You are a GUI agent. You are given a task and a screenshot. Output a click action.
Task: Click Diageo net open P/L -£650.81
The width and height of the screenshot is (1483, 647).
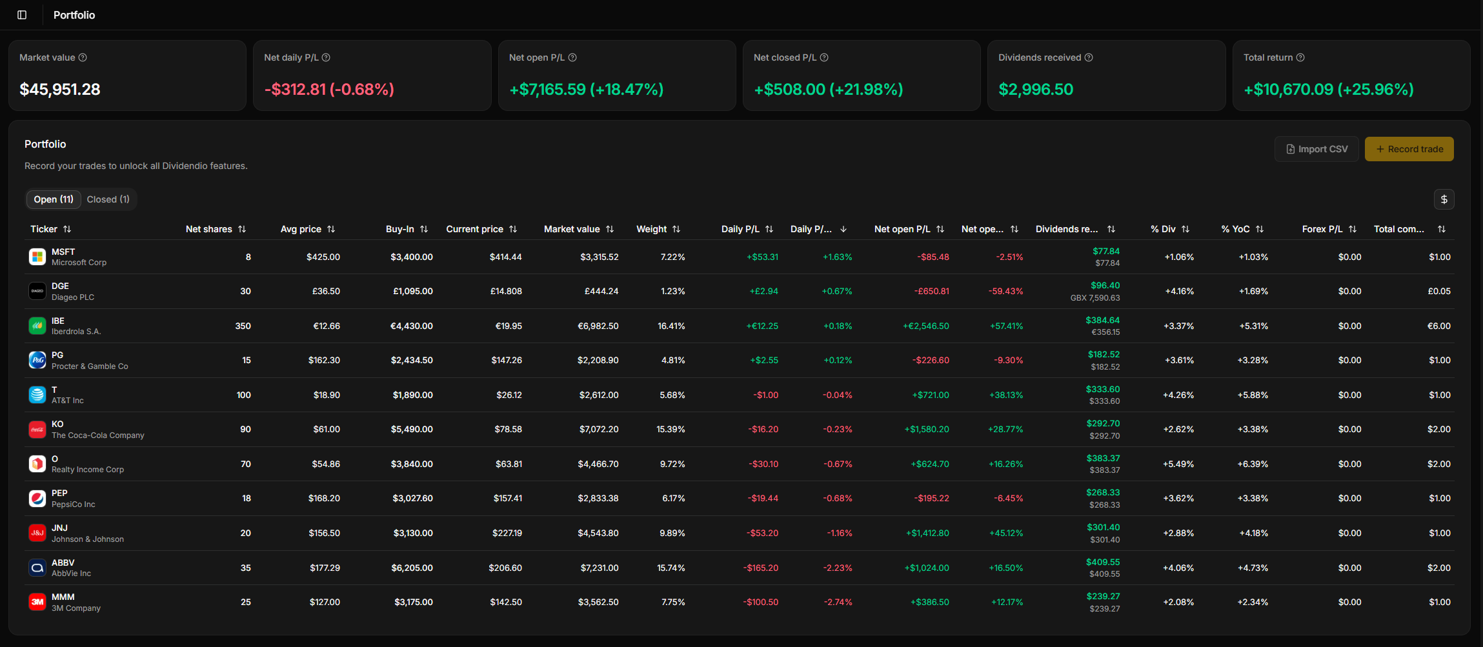click(x=932, y=291)
